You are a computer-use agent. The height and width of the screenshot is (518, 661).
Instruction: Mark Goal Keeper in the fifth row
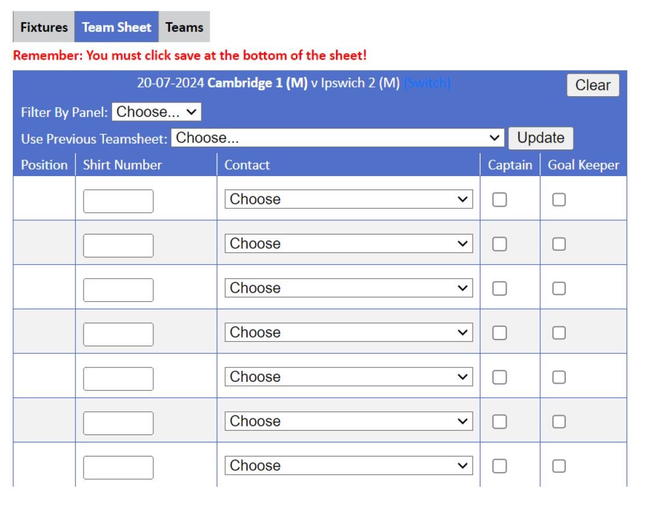click(558, 377)
